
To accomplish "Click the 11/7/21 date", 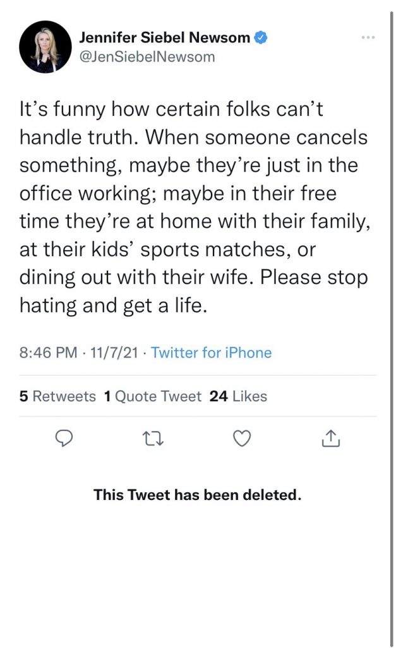I will click(x=116, y=352).
